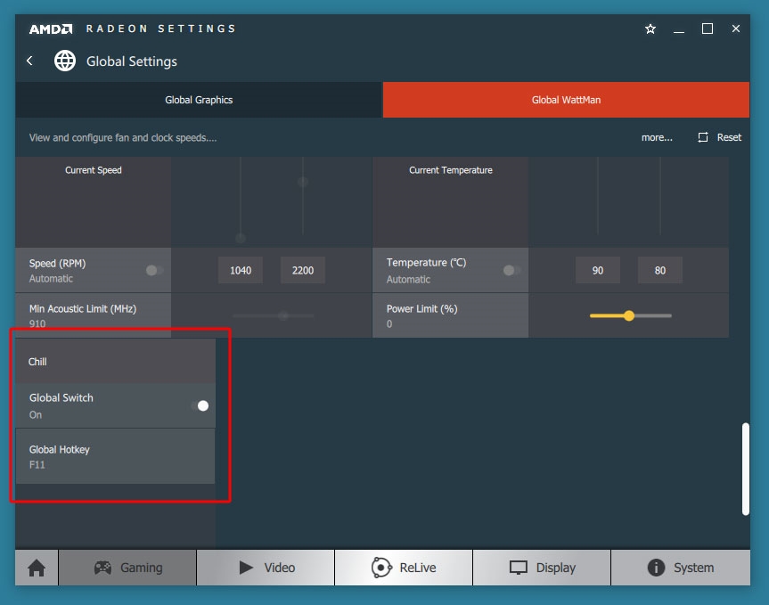Screen dimensions: 769x605
Task: Click the Power Limit (%) label
Action: (421, 309)
